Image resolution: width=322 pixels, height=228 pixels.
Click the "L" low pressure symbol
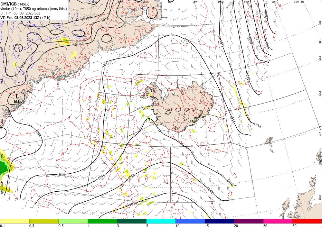(x=17, y=96)
